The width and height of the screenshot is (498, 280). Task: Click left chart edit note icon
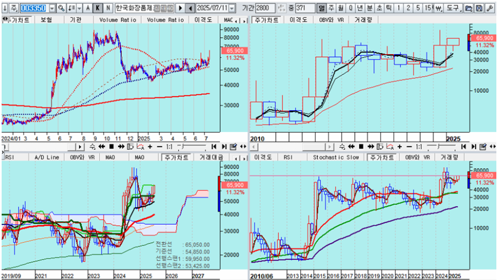pos(233,146)
